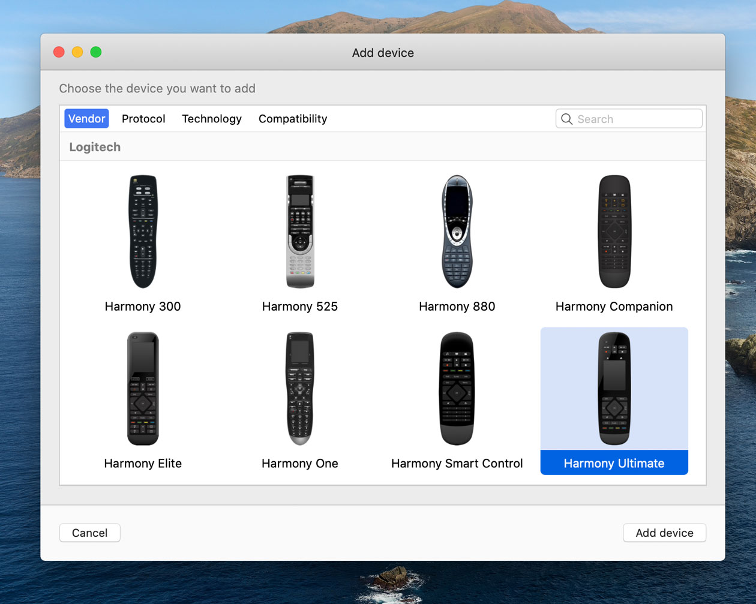Close the window with red button

click(x=59, y=52)
